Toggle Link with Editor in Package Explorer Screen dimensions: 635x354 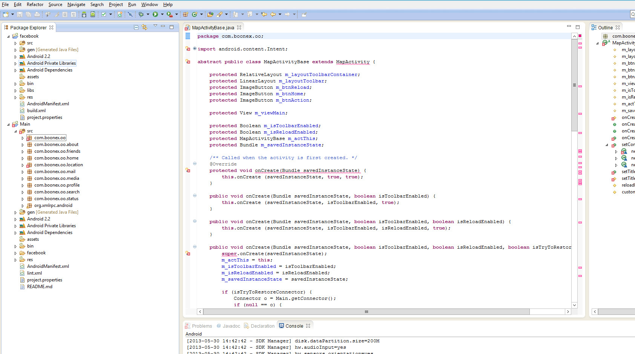144,27
